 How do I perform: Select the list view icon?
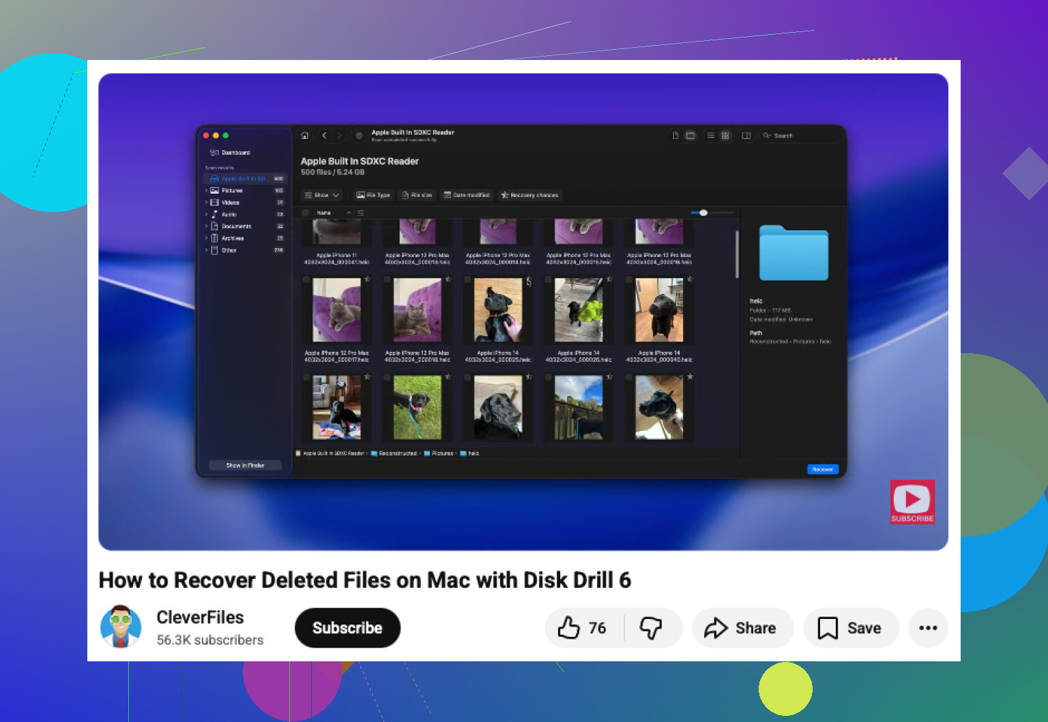tap(710, 136)
